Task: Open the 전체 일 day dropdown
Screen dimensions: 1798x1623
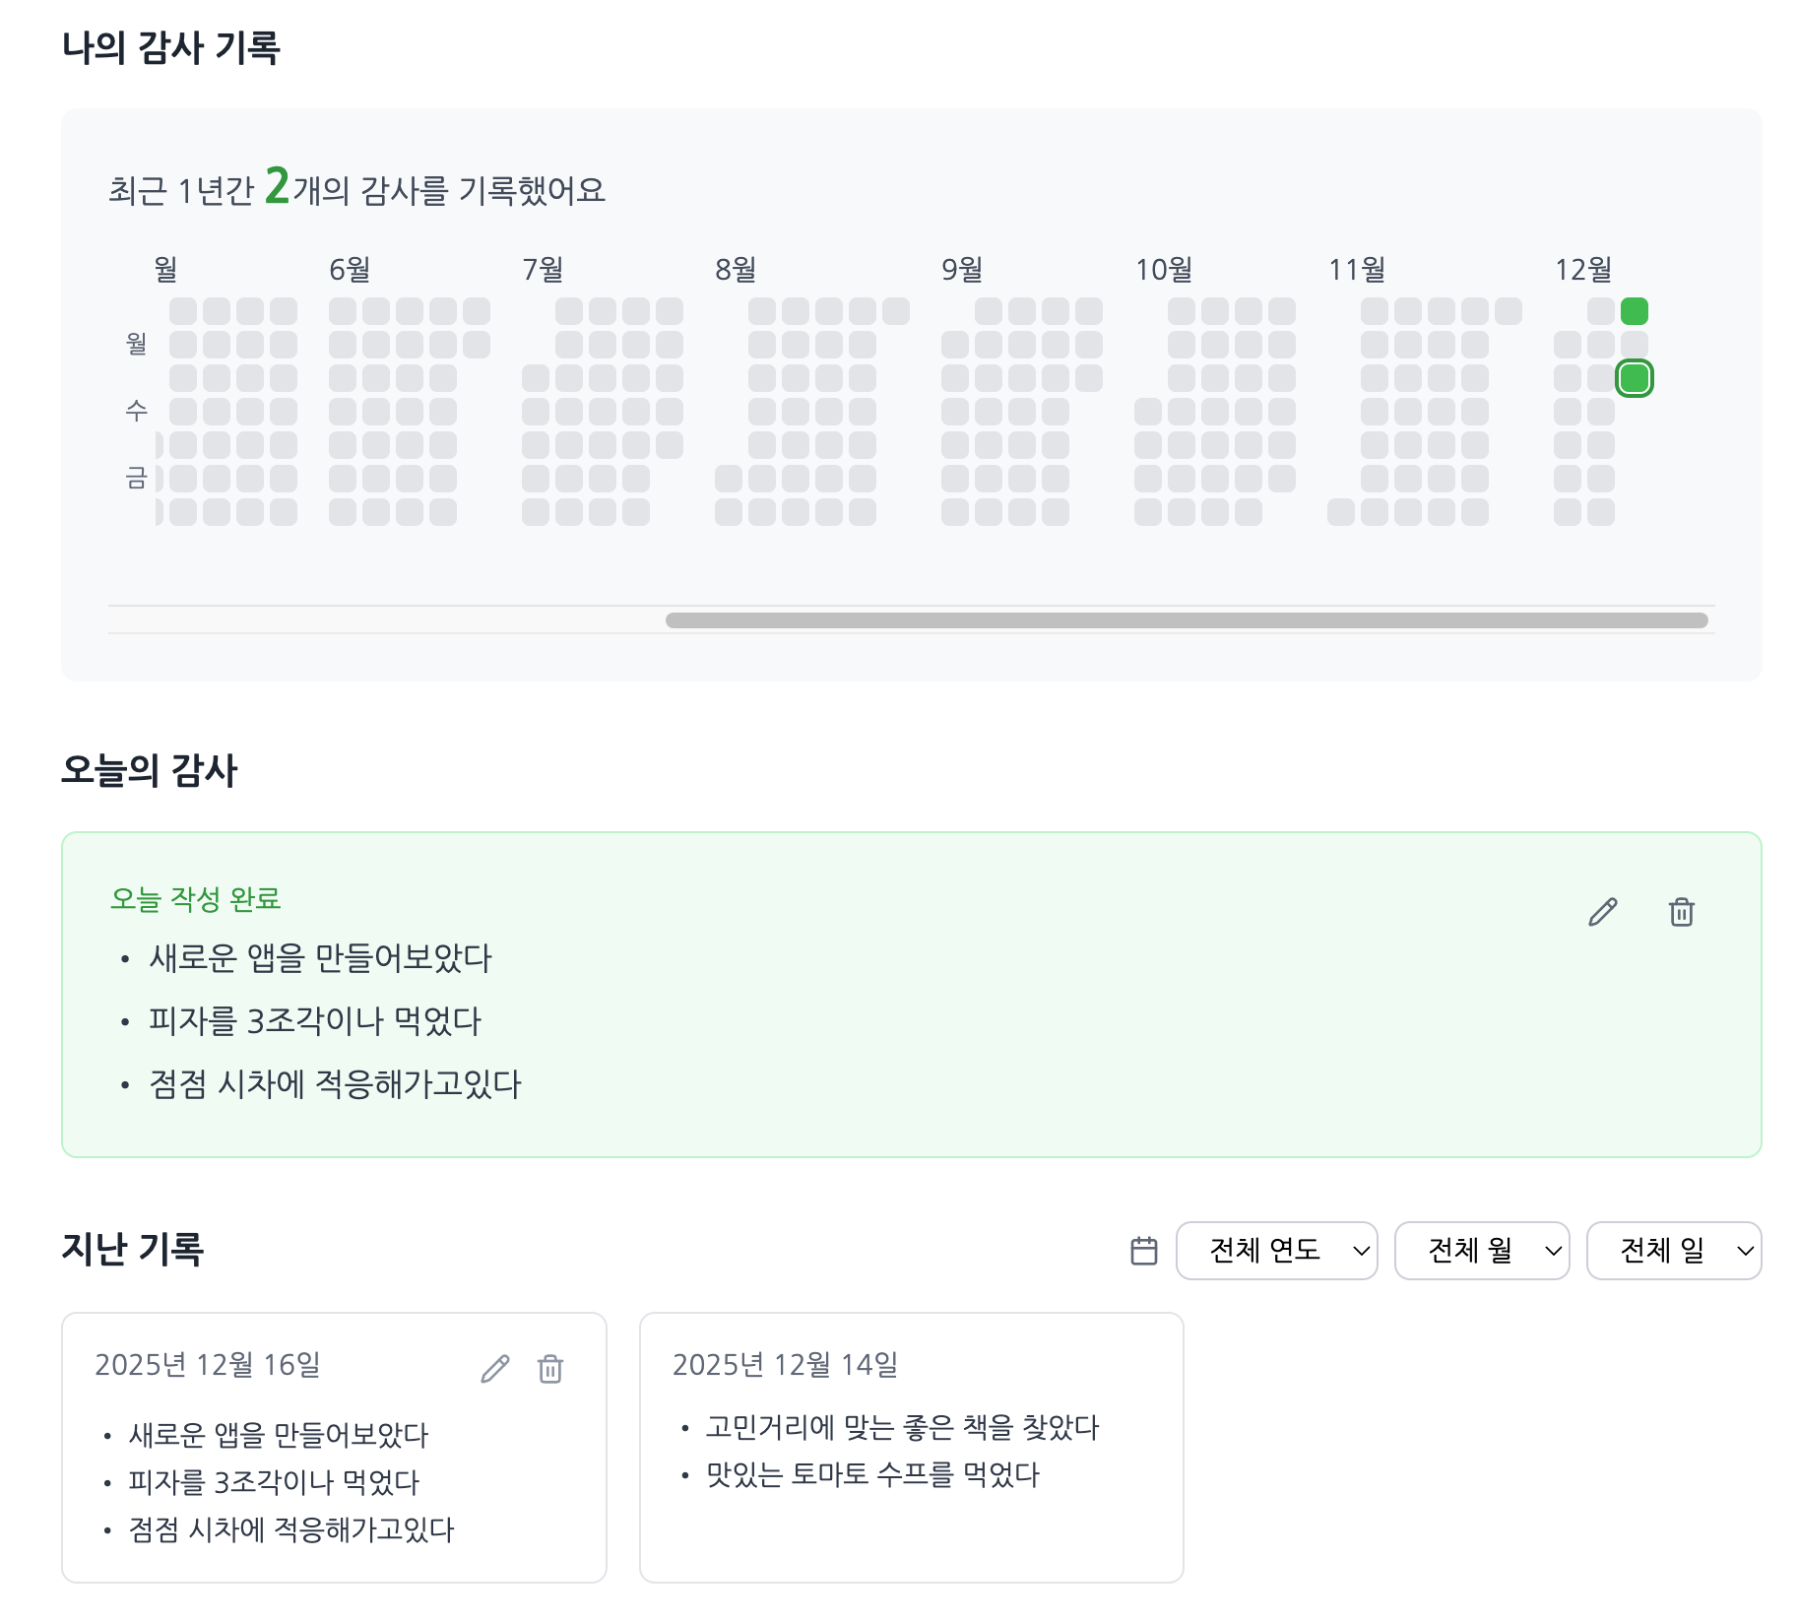Action: click(x=1674, y=1251)
